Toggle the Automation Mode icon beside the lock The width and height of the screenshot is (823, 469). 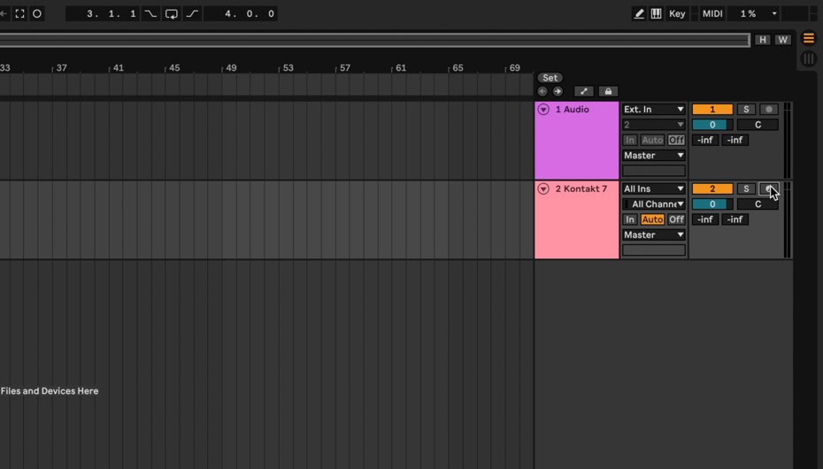coord(583,91)
